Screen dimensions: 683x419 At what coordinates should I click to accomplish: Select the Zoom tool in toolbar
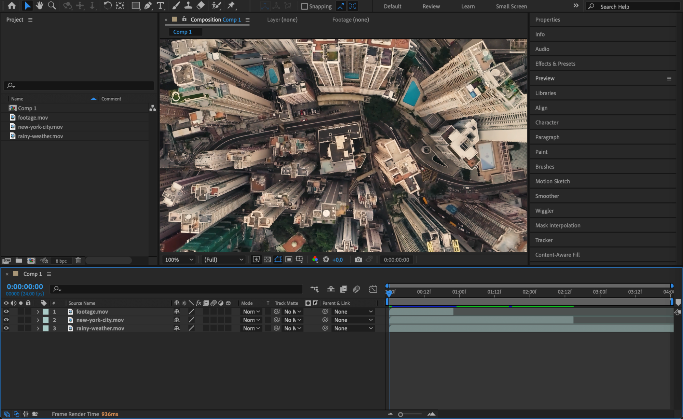52,5
